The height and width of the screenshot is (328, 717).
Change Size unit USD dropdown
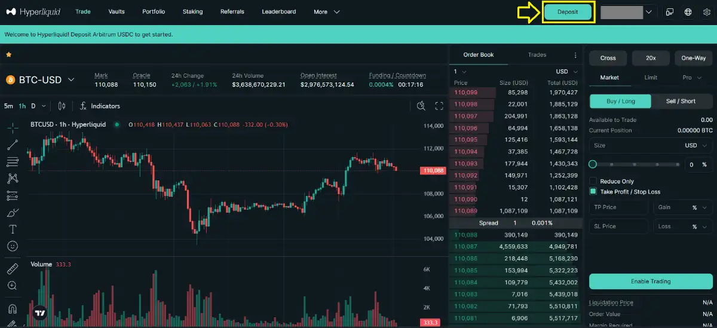click(696, 145)
